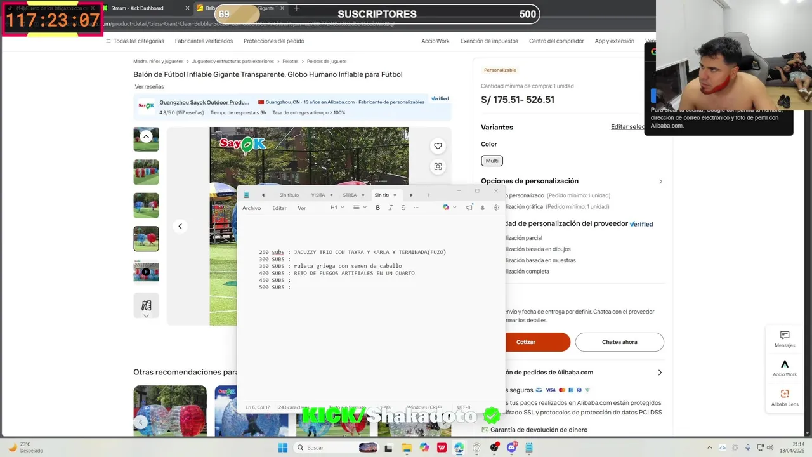Open Copilot from taskbar
The image size is (812, 457).
click(x=424, y=447)
